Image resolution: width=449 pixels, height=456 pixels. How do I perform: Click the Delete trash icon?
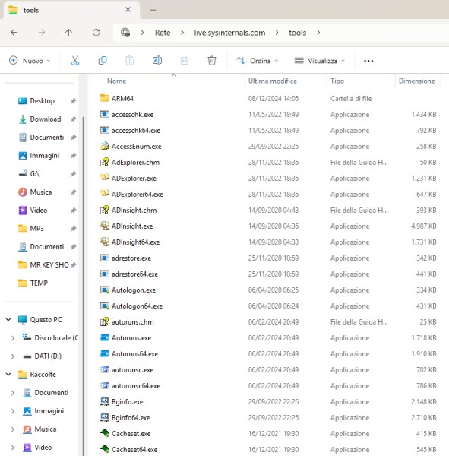pos(212,61)
